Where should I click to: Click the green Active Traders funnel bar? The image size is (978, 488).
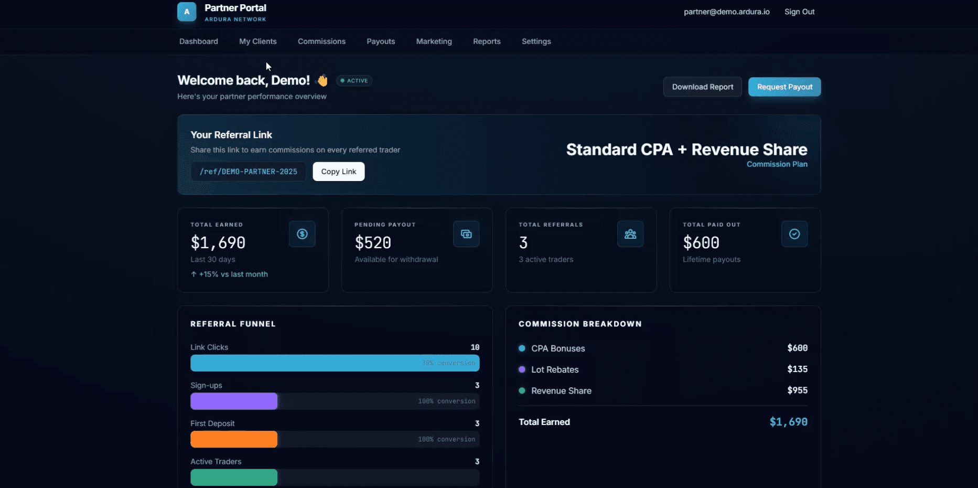[x=234, y=478]
